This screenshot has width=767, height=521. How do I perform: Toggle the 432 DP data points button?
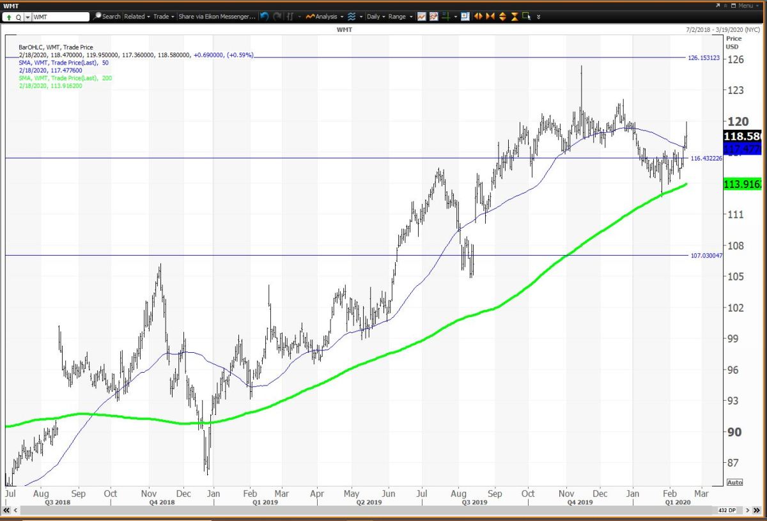tap(727, 510)
